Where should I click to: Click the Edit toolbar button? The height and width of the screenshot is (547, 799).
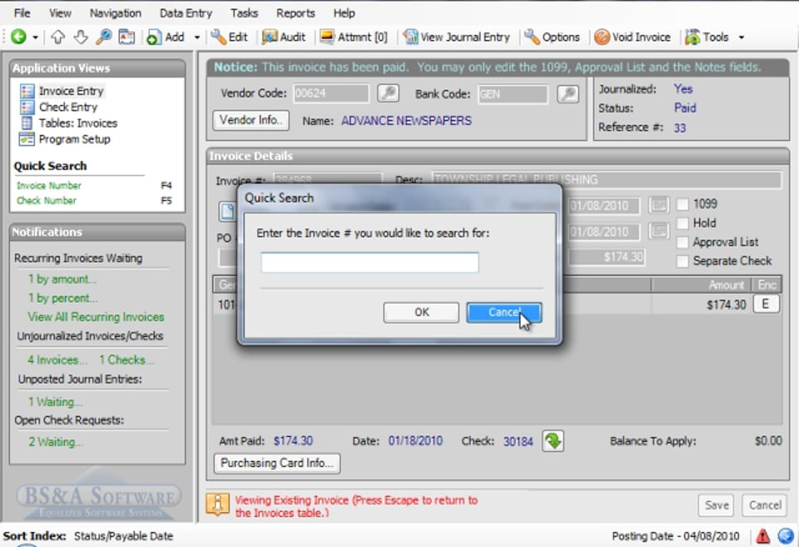point(230,37)
